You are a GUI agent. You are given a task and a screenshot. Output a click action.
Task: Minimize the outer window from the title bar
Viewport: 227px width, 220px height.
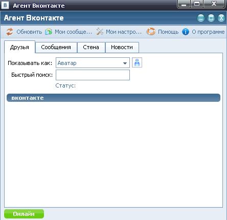pyautogui.click(x=184, y=4)
